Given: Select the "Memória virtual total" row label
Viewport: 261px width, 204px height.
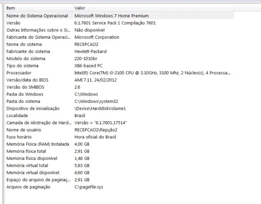Looking at the screenshot, I should tap(27, 166).
